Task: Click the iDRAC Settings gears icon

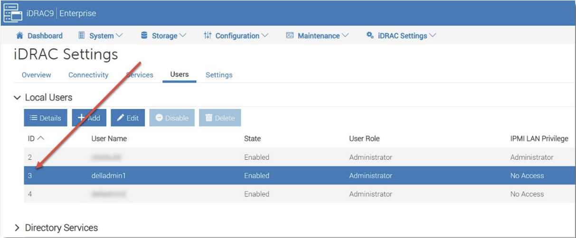Action: [x=370, y=36]
